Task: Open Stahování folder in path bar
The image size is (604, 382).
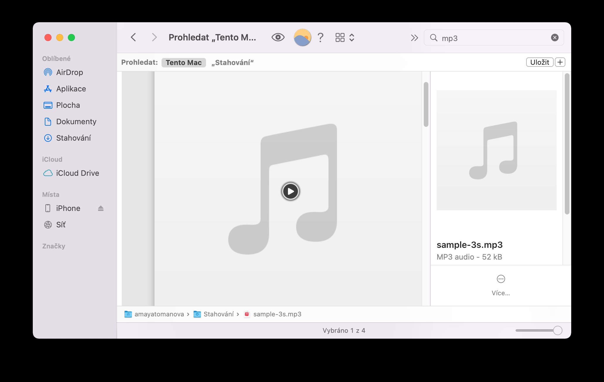Action: [x=218, y=314]
